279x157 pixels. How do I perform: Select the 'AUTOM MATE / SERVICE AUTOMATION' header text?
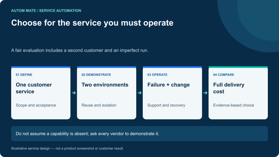point(46,11)
